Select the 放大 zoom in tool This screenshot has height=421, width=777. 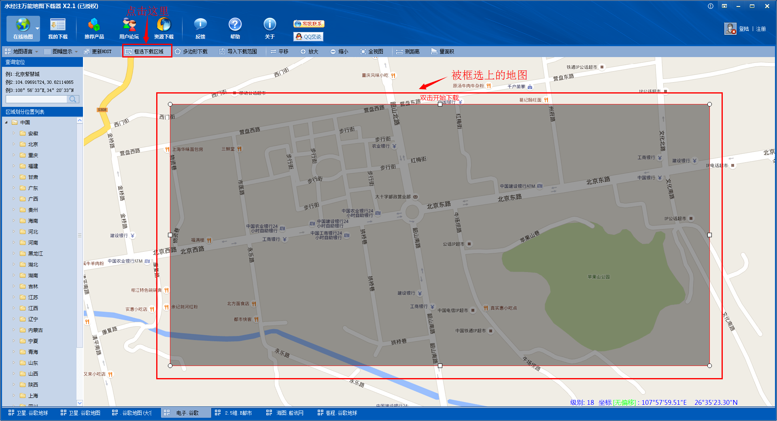309,51
